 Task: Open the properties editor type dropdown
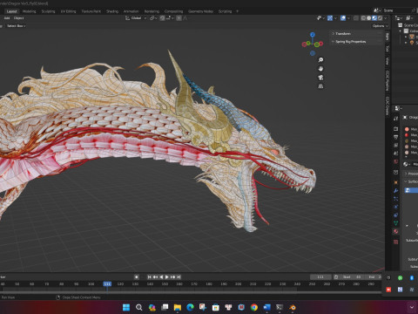398,108
